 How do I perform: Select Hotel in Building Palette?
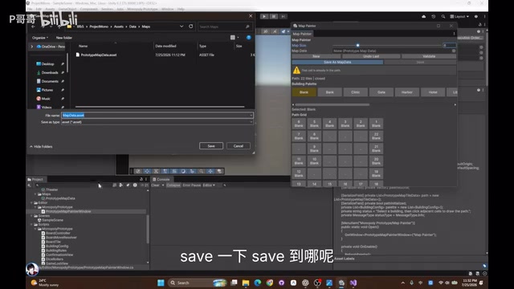(433, 92)
